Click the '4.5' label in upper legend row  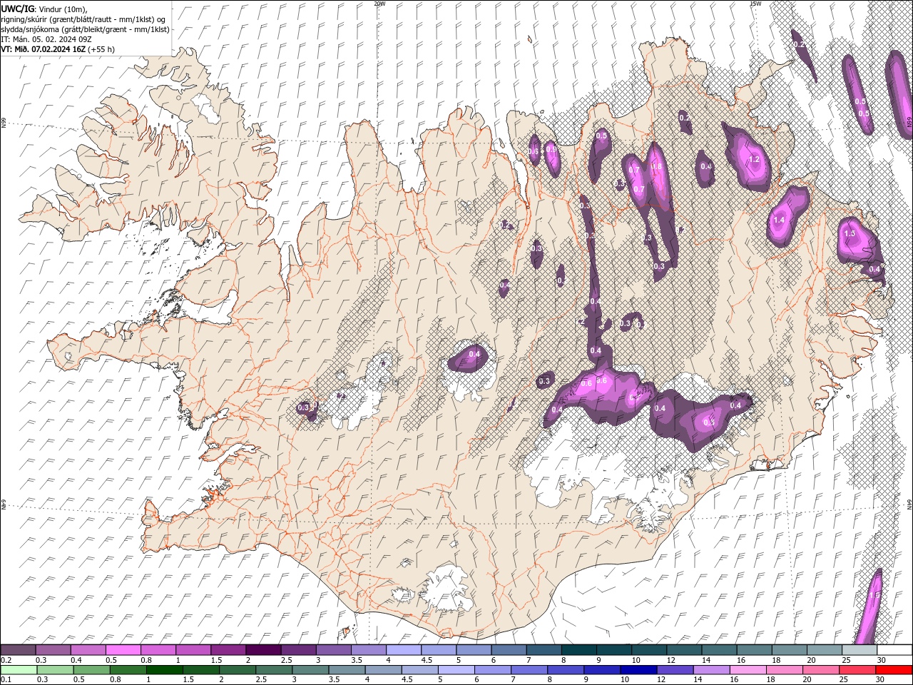pyautogui.click(x=427, y=660)
